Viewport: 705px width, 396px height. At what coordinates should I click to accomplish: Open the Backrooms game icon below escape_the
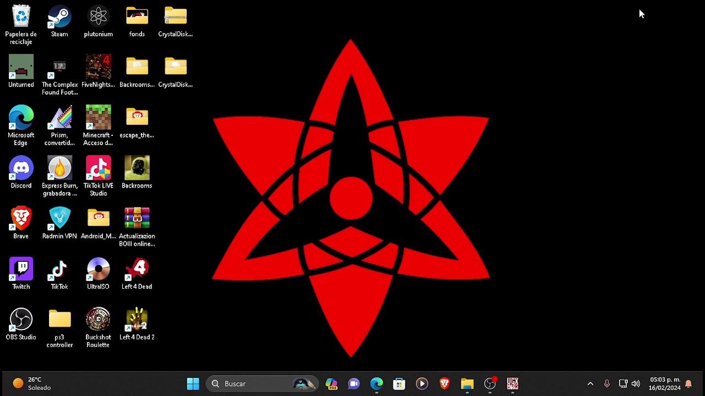(137, 168)
